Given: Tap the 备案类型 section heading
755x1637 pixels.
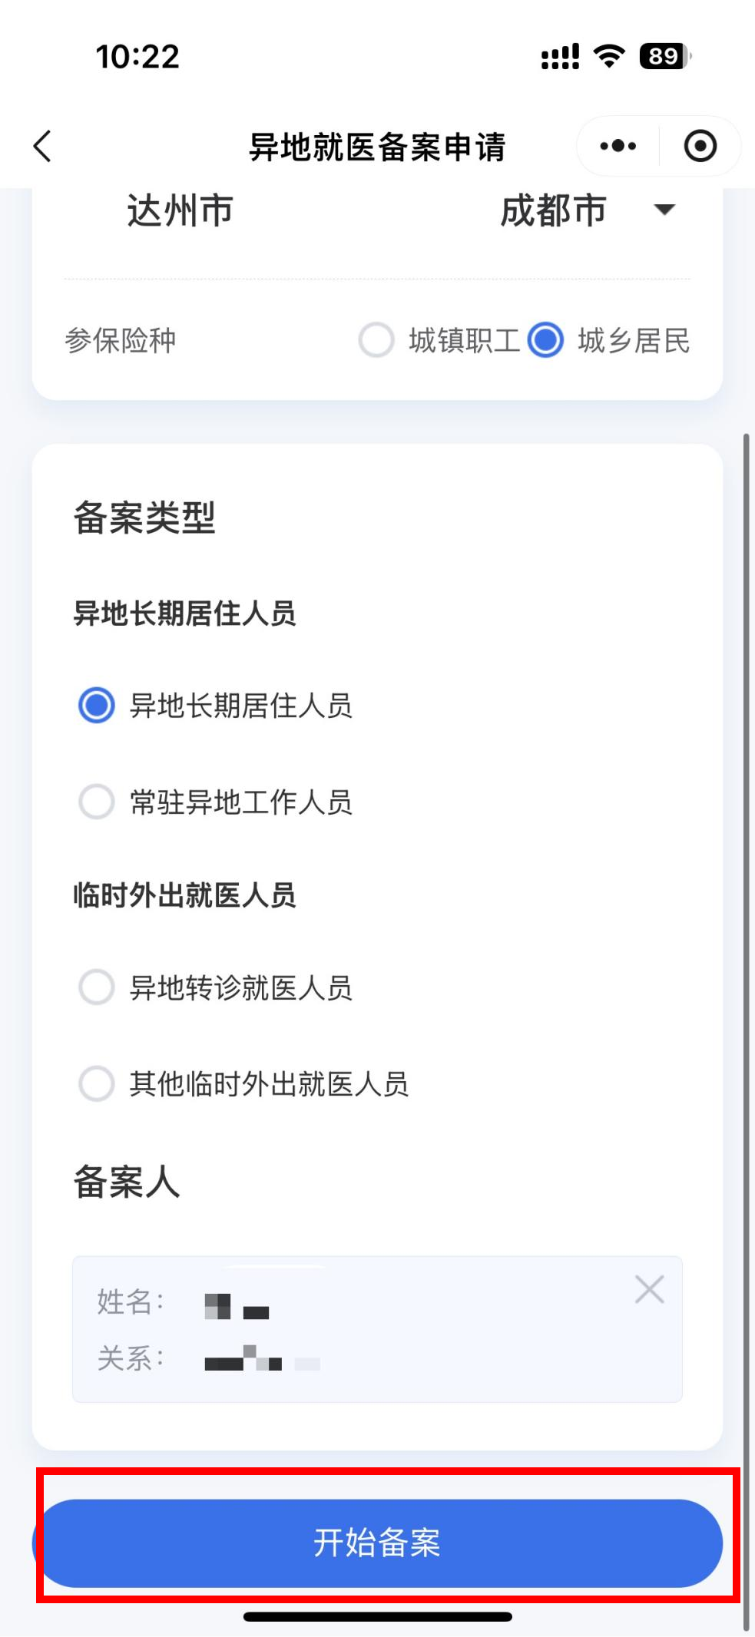Looking at the screenshot, I should click(x=146, y=517).
